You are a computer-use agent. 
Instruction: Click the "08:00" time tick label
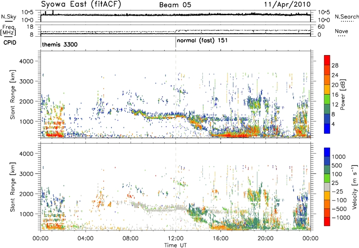pyautogui.click(x=131, y=239)
